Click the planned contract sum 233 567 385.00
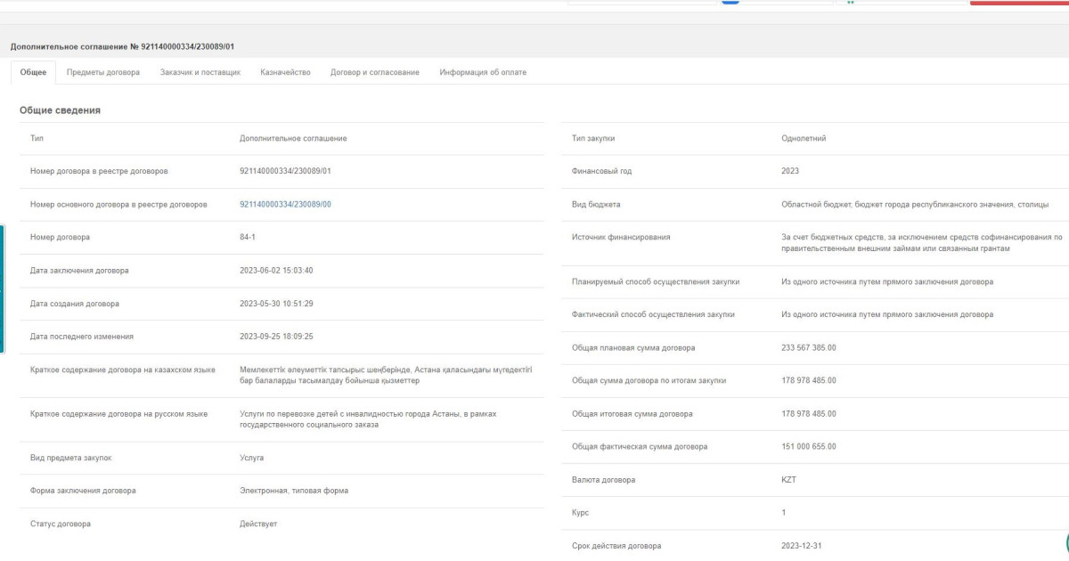The image size is (1069, 561). pos(808,347)
